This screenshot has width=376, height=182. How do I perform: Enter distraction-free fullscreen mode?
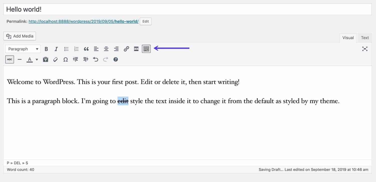(365, 49)
